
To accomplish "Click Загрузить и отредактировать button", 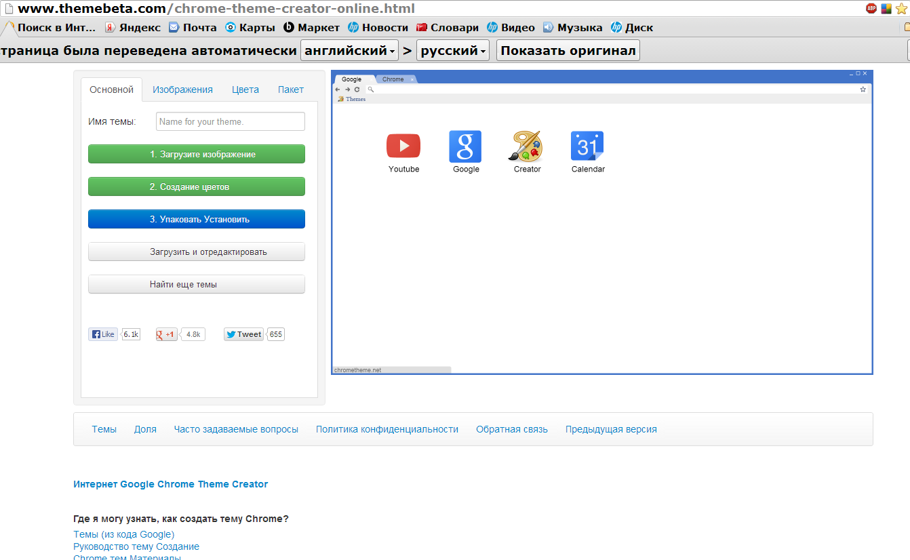I will click(x=197, y=252).
